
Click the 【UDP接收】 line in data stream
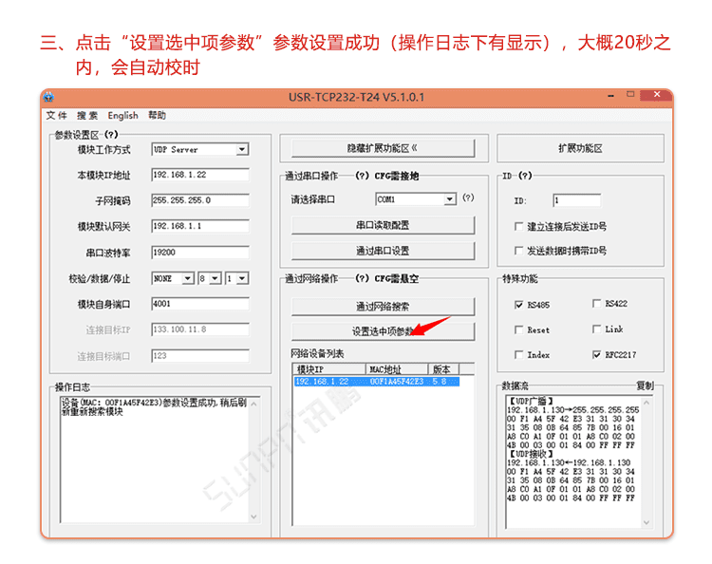pos(531,454)
